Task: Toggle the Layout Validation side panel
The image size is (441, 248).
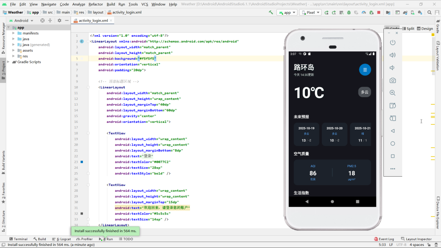Action: 438,56
